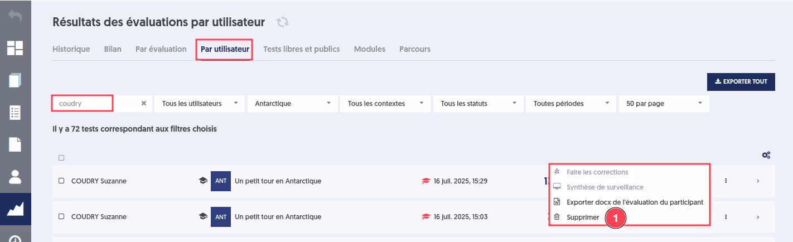Switch to the Bilan tab
This screenshot has height=242, width=793.
click(113, 49)
